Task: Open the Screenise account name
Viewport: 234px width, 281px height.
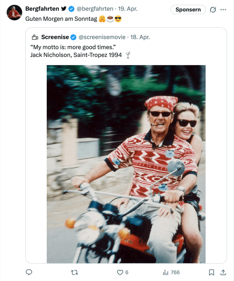Action: pyautogui.click(x=55, y=37)
